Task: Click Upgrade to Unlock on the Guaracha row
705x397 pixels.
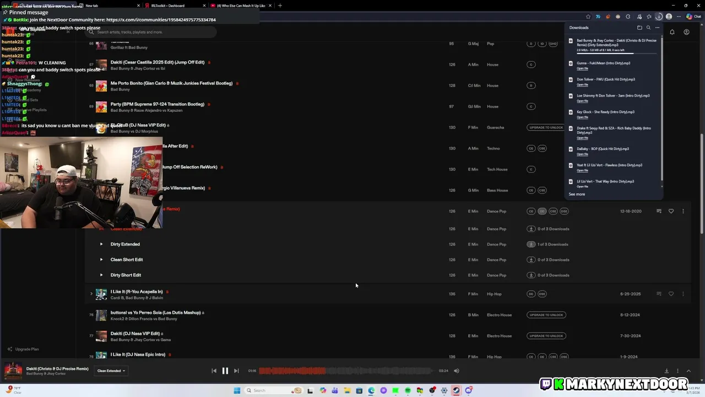Action: click(546, 127)
